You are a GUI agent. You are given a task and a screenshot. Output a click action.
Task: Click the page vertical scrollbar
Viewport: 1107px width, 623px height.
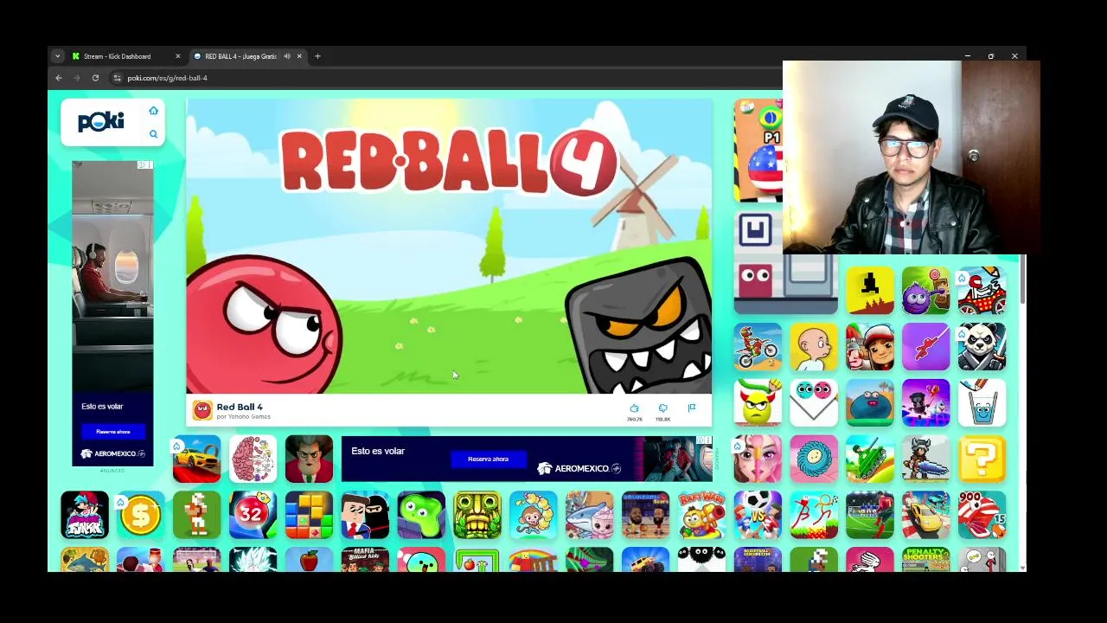click(1023, 279)
